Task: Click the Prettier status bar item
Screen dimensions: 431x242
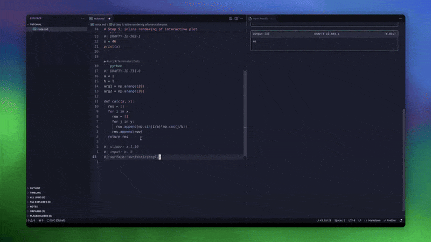Action: [390, 220]
